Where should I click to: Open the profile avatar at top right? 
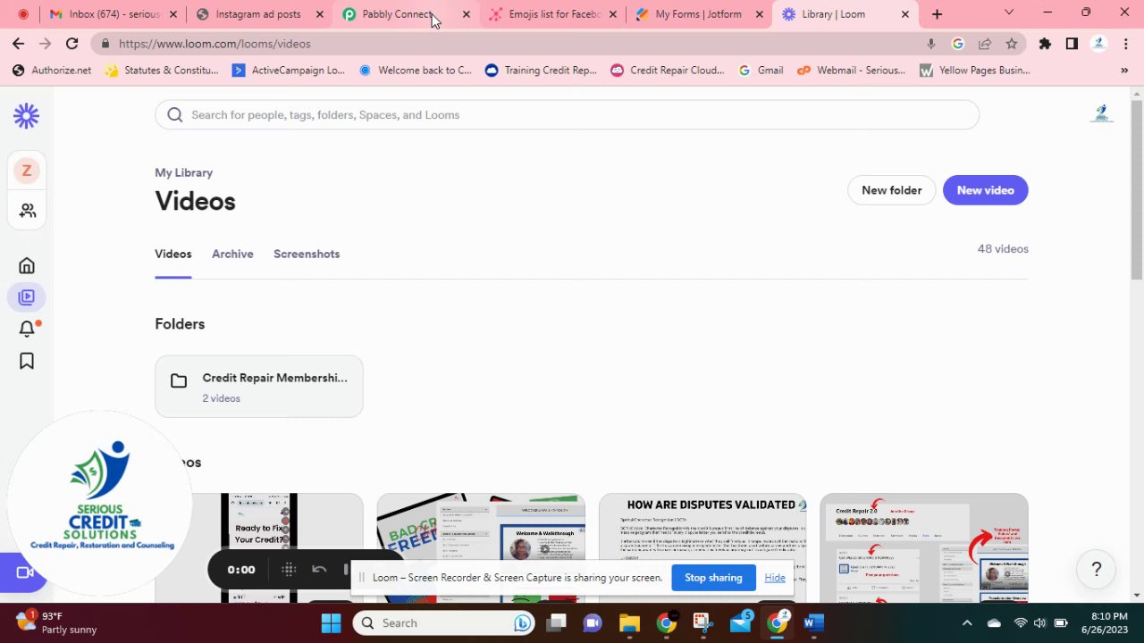tap(1101, 114)
